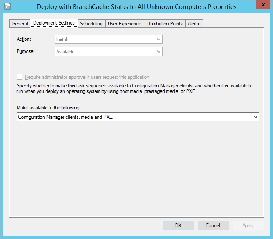
Task: Click the Cancel button
Action: tap(213, 225)
